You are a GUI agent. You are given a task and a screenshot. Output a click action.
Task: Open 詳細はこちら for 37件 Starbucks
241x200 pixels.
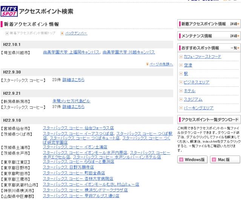(73, 107)
